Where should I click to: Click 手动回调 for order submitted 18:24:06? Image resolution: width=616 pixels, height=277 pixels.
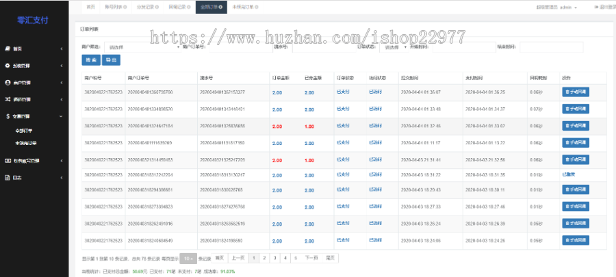(576, 241)
